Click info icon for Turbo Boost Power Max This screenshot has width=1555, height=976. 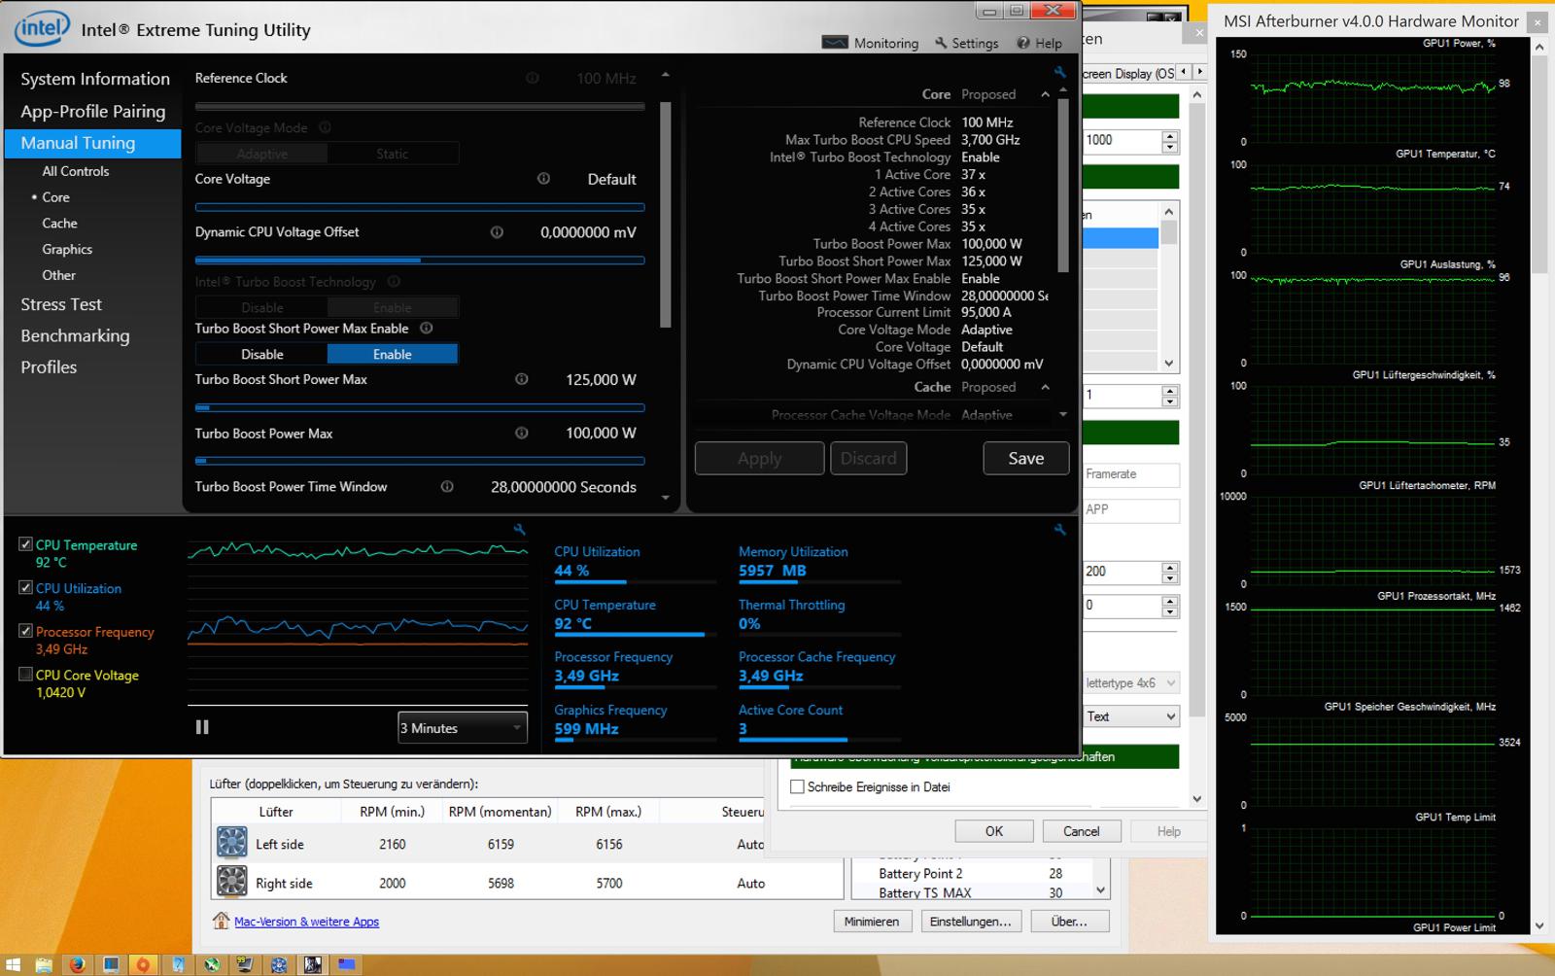pos(522,433)
